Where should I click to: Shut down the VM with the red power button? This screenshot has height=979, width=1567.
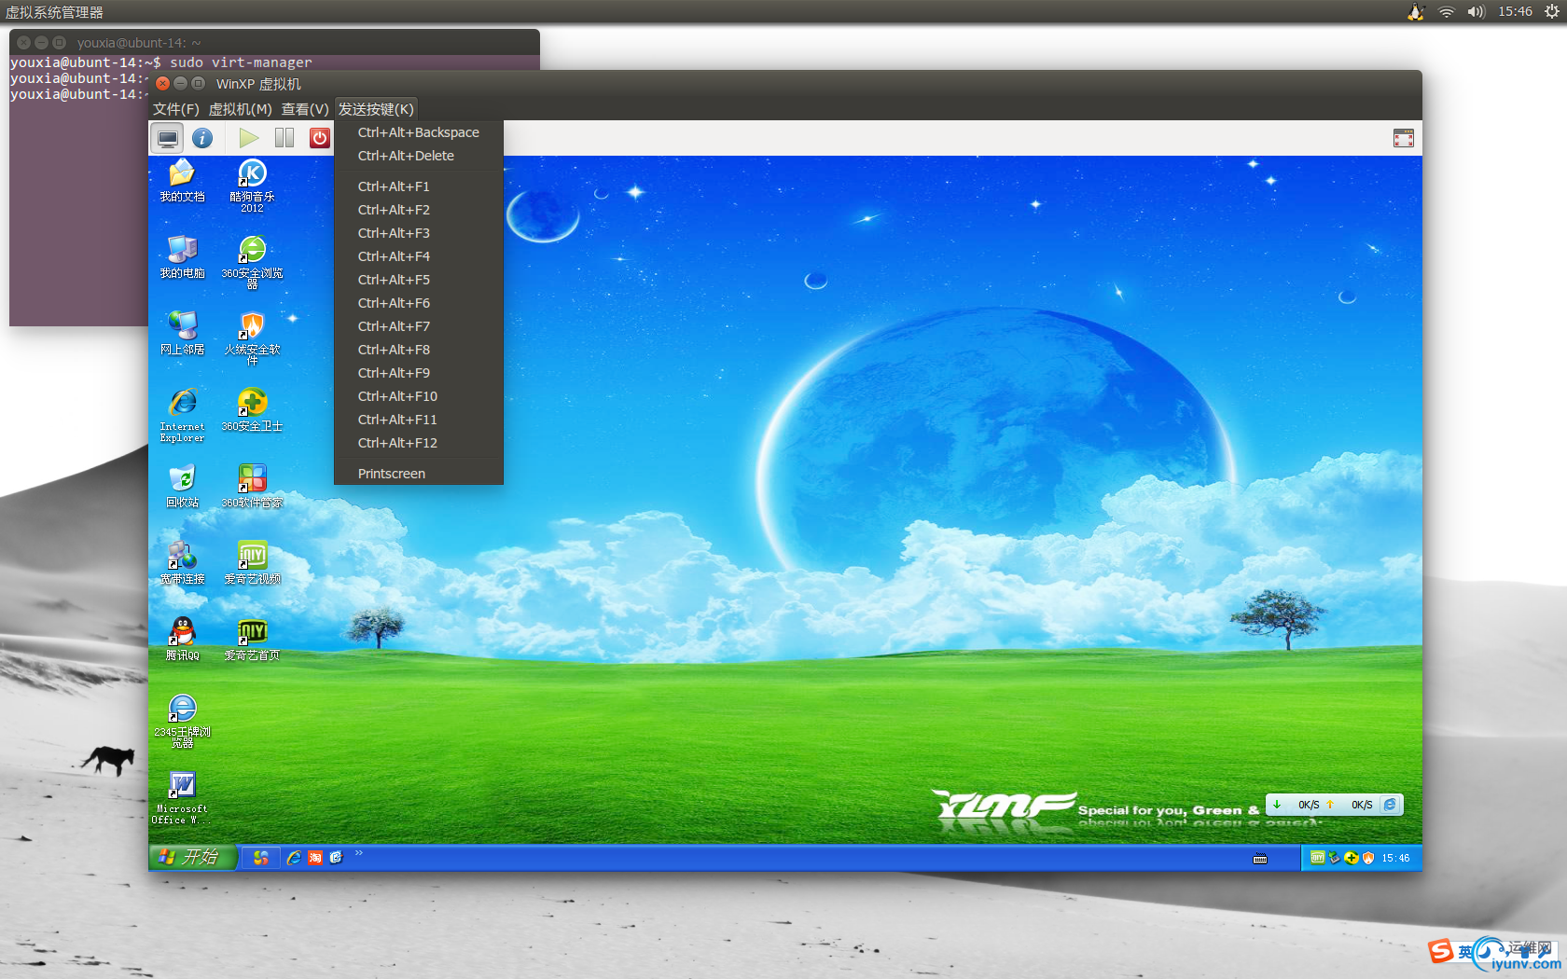tap(319, 138)
